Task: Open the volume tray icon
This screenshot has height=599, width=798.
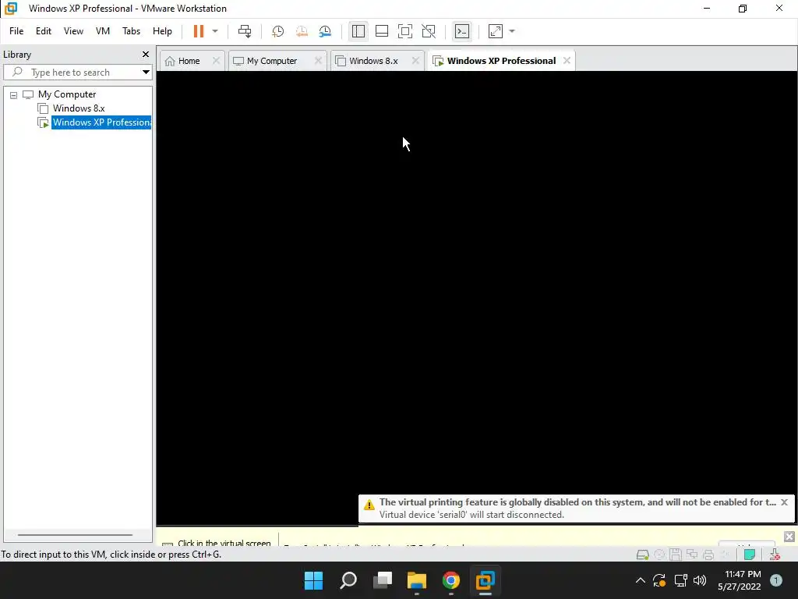Action: pos(700,580)
